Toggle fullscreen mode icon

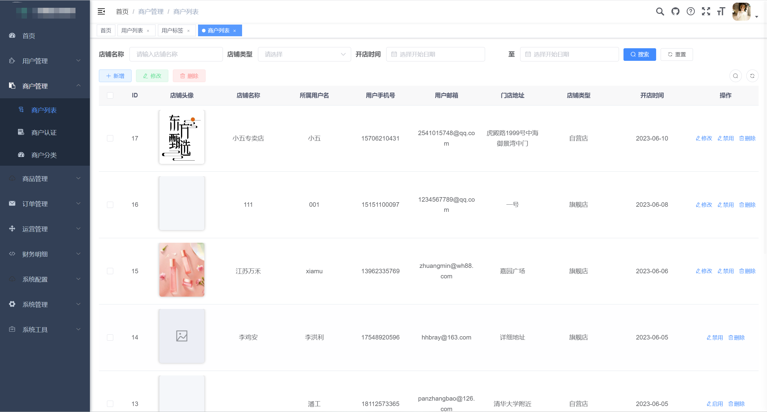click(706, 11)
